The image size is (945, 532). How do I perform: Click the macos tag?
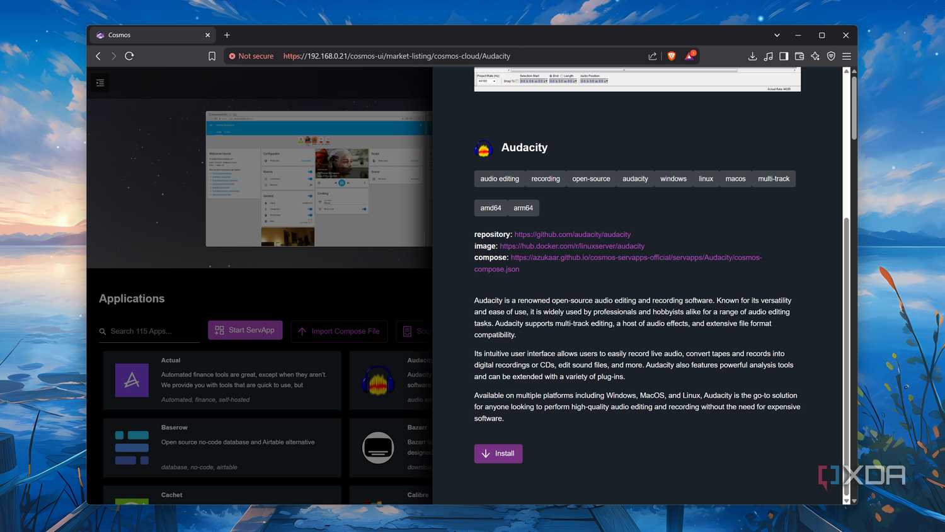pos(735,179)
